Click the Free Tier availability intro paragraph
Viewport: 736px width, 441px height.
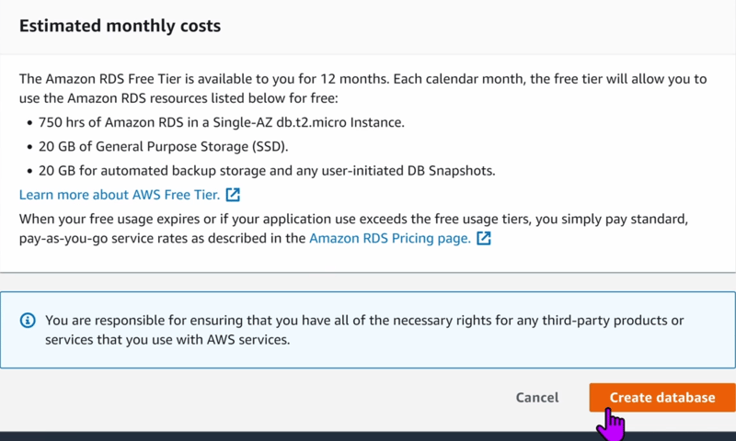click(362, 88)
